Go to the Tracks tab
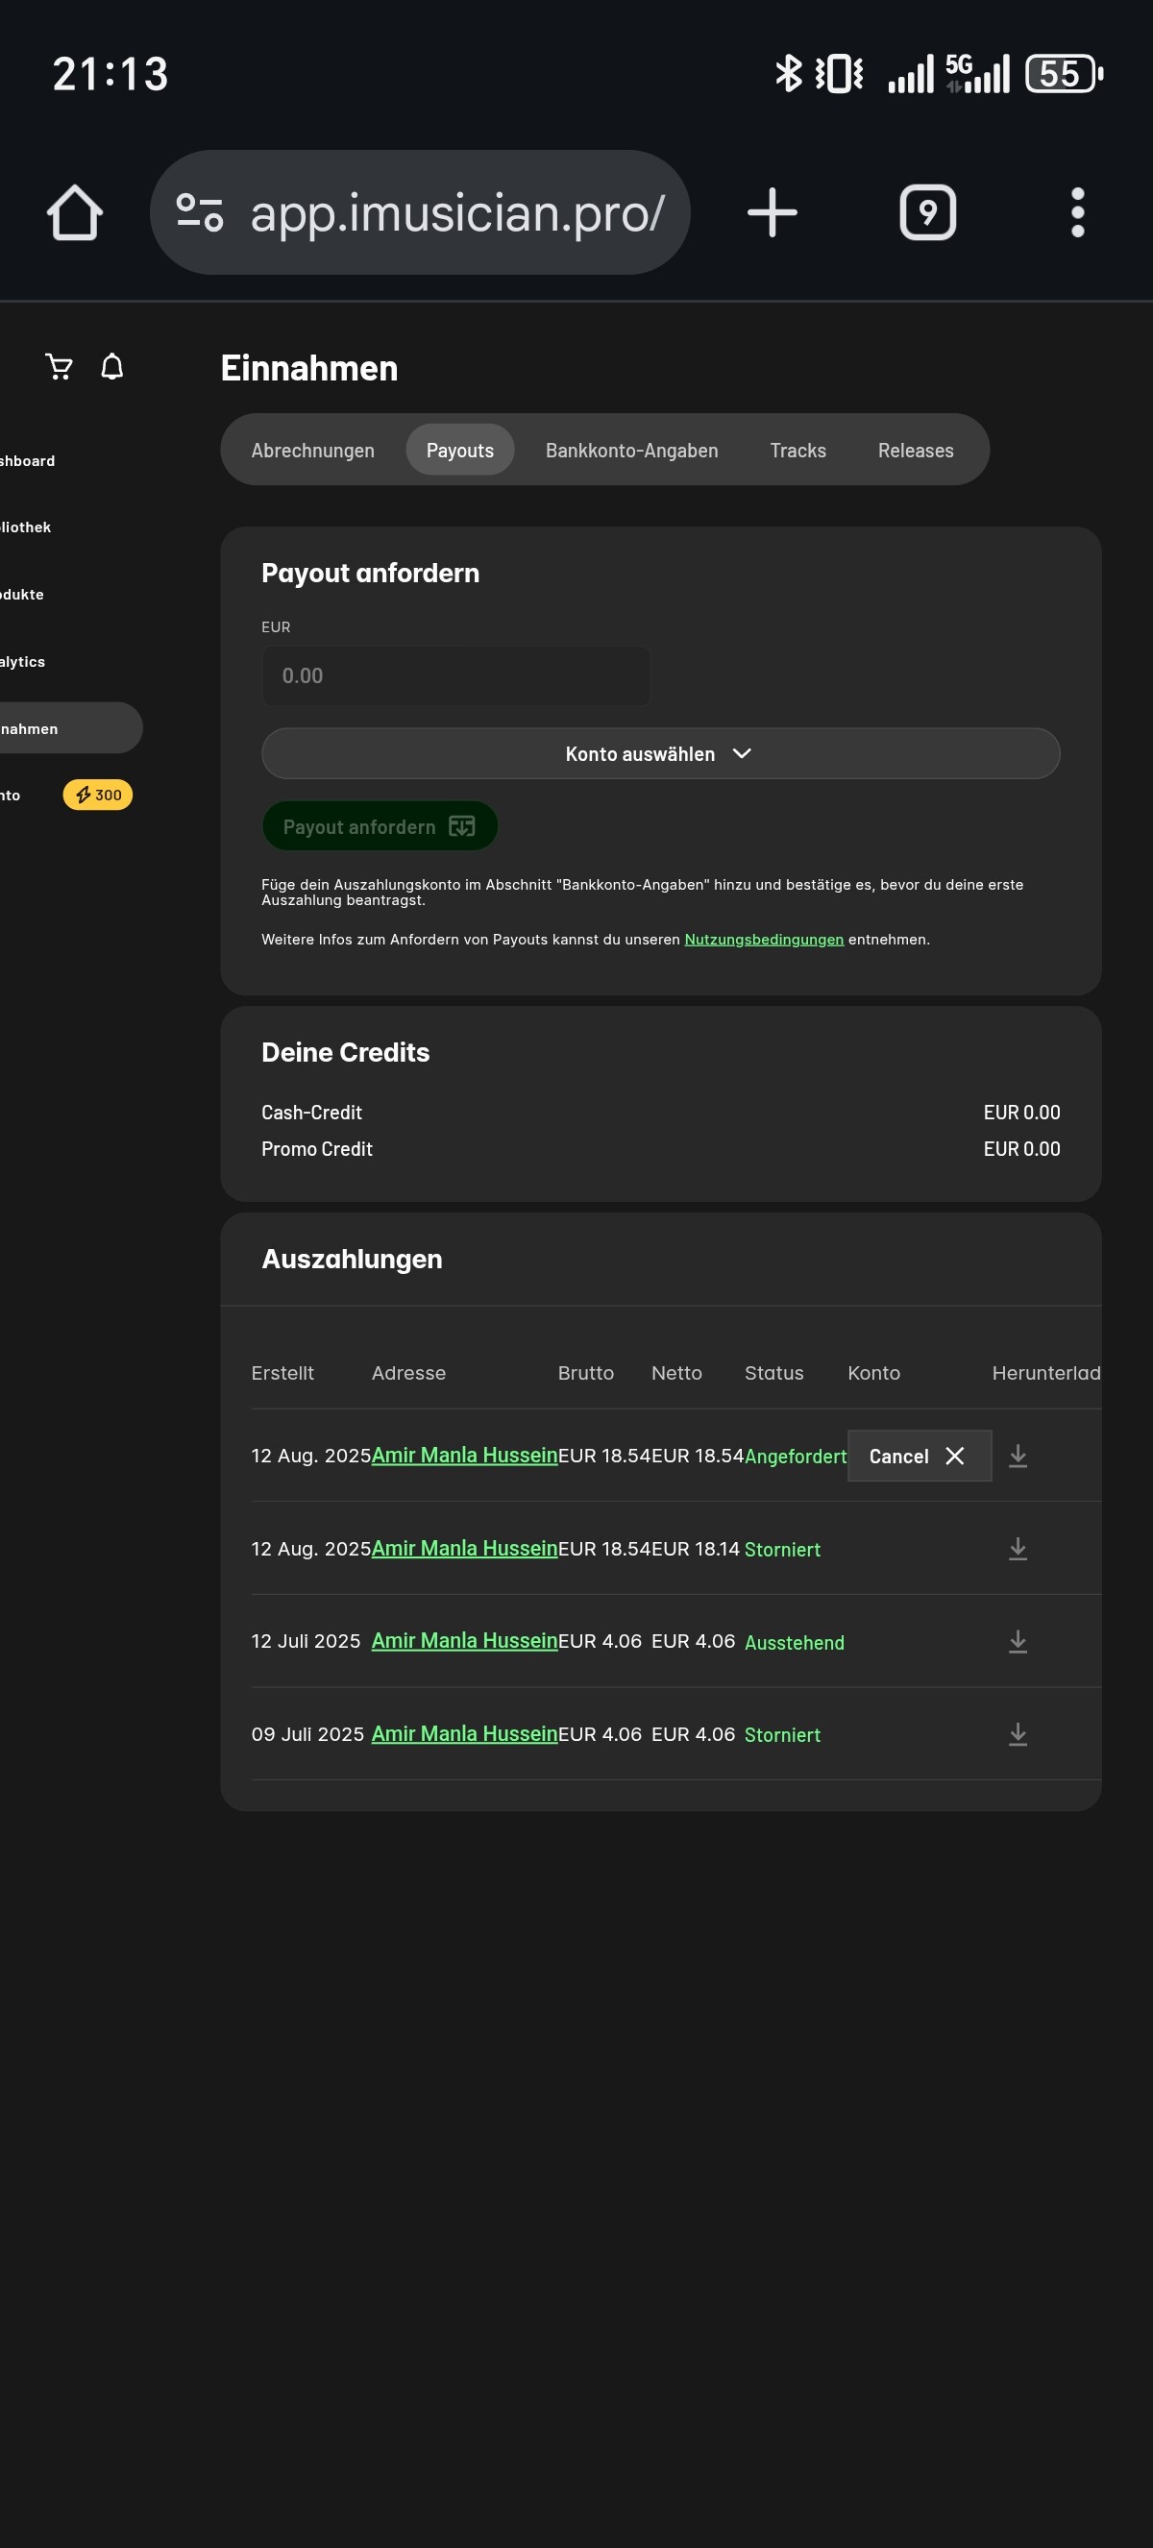Viewport: 1153px width, 2548px height. pyautogui.click(x=797, y=450)
